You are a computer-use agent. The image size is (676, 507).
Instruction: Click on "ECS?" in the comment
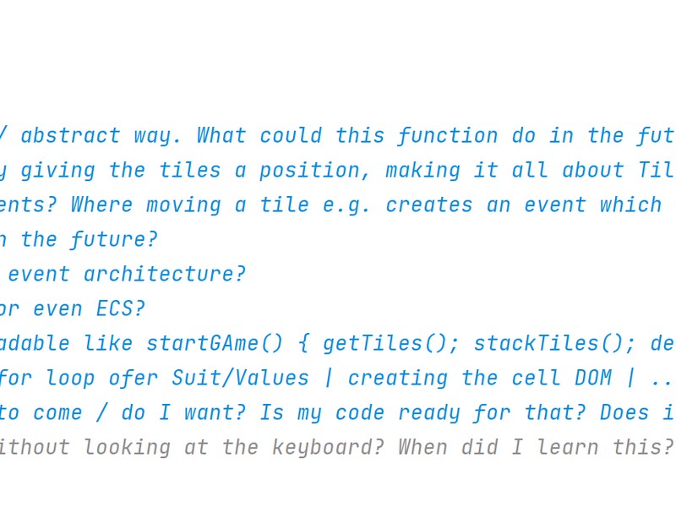click(121, 308)
